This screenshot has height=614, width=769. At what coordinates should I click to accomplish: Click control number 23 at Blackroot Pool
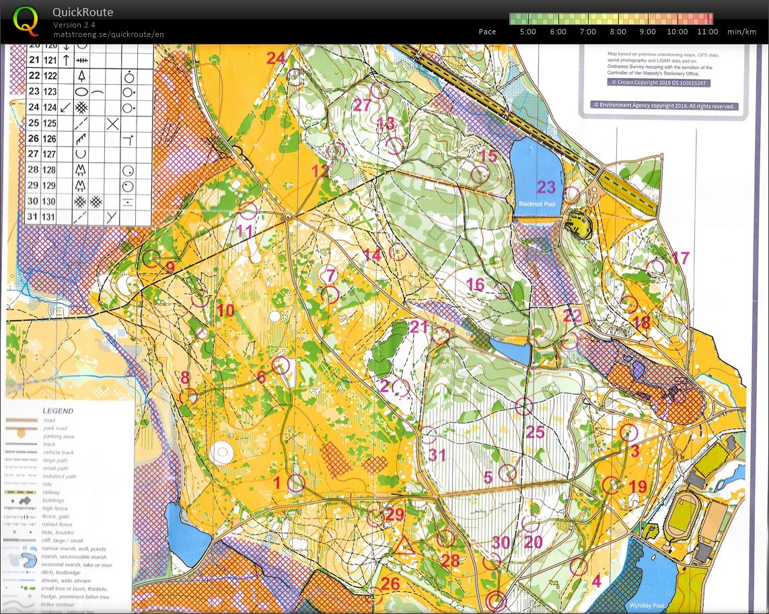546,187
